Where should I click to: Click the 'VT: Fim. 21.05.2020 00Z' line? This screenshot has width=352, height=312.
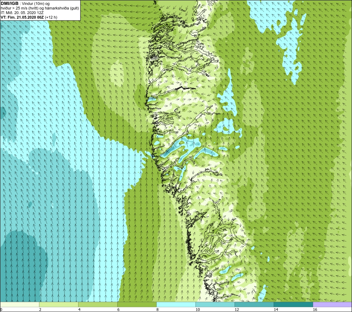[x=29, y=17]
